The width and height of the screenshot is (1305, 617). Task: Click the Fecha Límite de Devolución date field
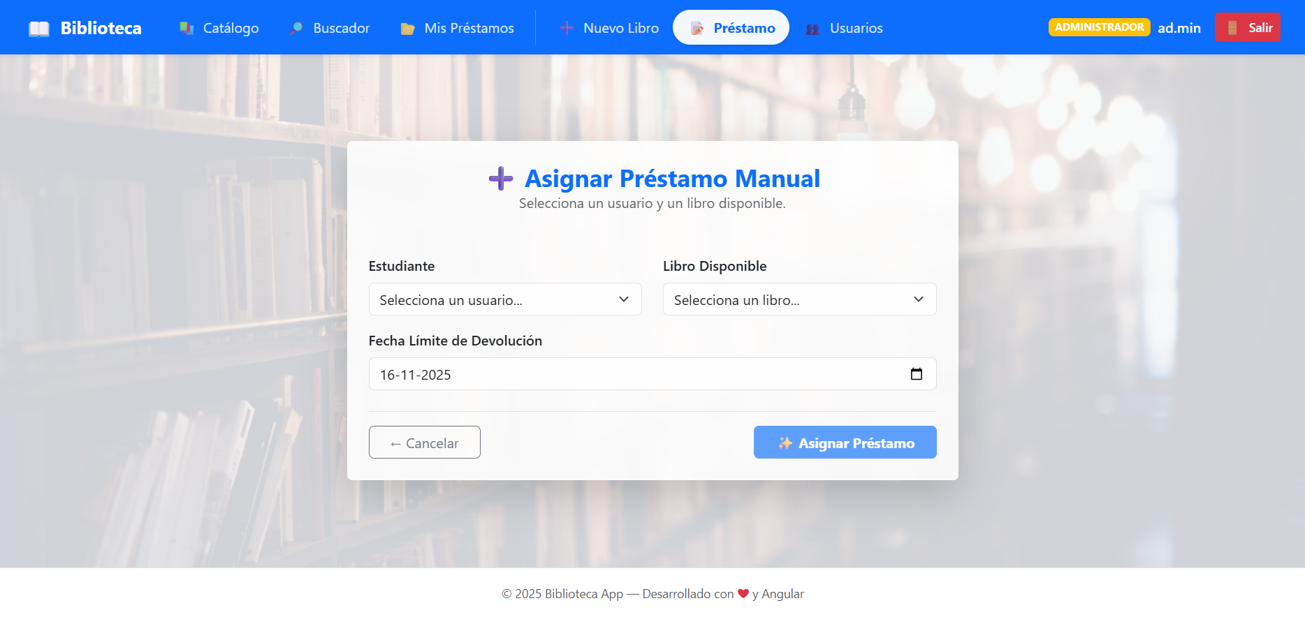(652, 374)
